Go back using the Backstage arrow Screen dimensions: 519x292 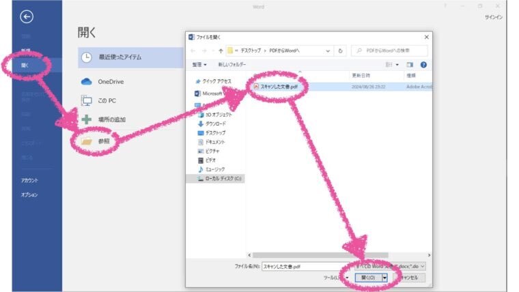pos(27,16)
